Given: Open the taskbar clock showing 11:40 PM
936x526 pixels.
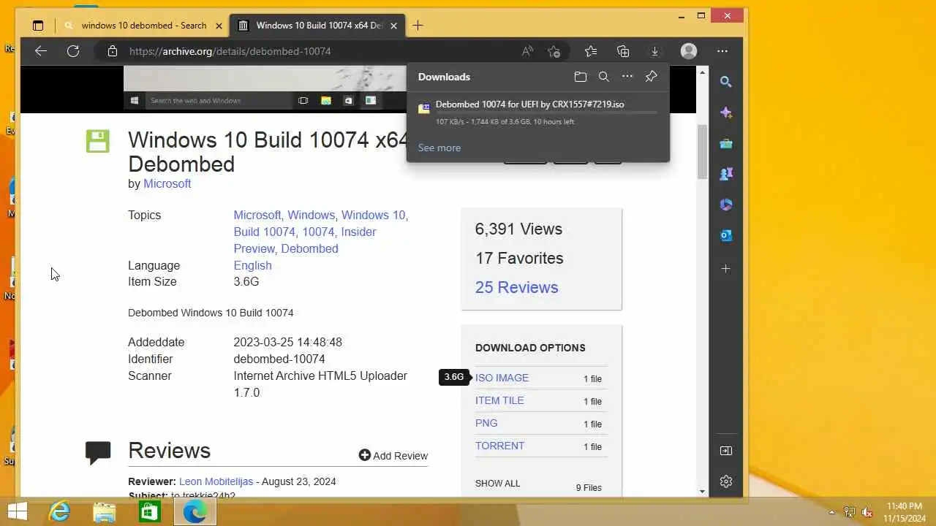Looking at the screenshot, I should coord(905,512).
